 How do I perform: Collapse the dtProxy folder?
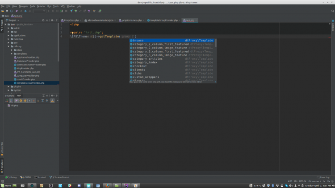[x=8, y=46]
